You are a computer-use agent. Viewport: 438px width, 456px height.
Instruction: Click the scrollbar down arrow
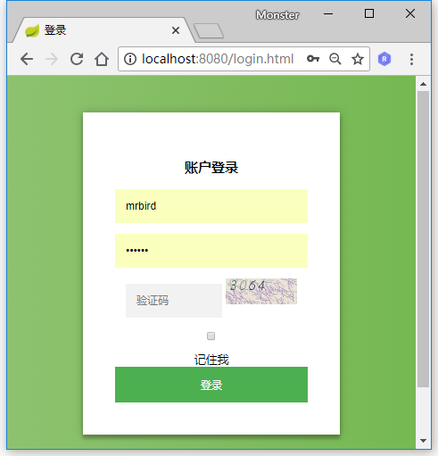(423, 441)
